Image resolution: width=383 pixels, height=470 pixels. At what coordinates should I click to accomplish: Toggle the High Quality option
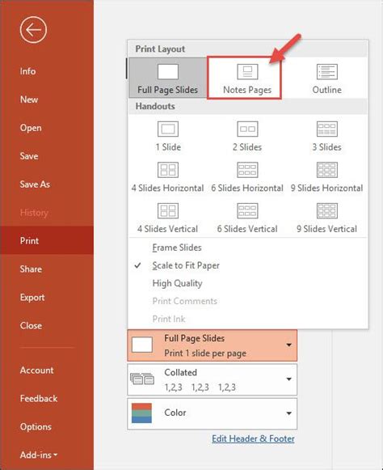[x=177, y=283]
